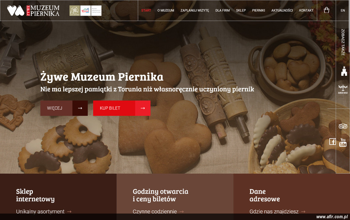Click the Polska tourism badge logo

point(86,11)
